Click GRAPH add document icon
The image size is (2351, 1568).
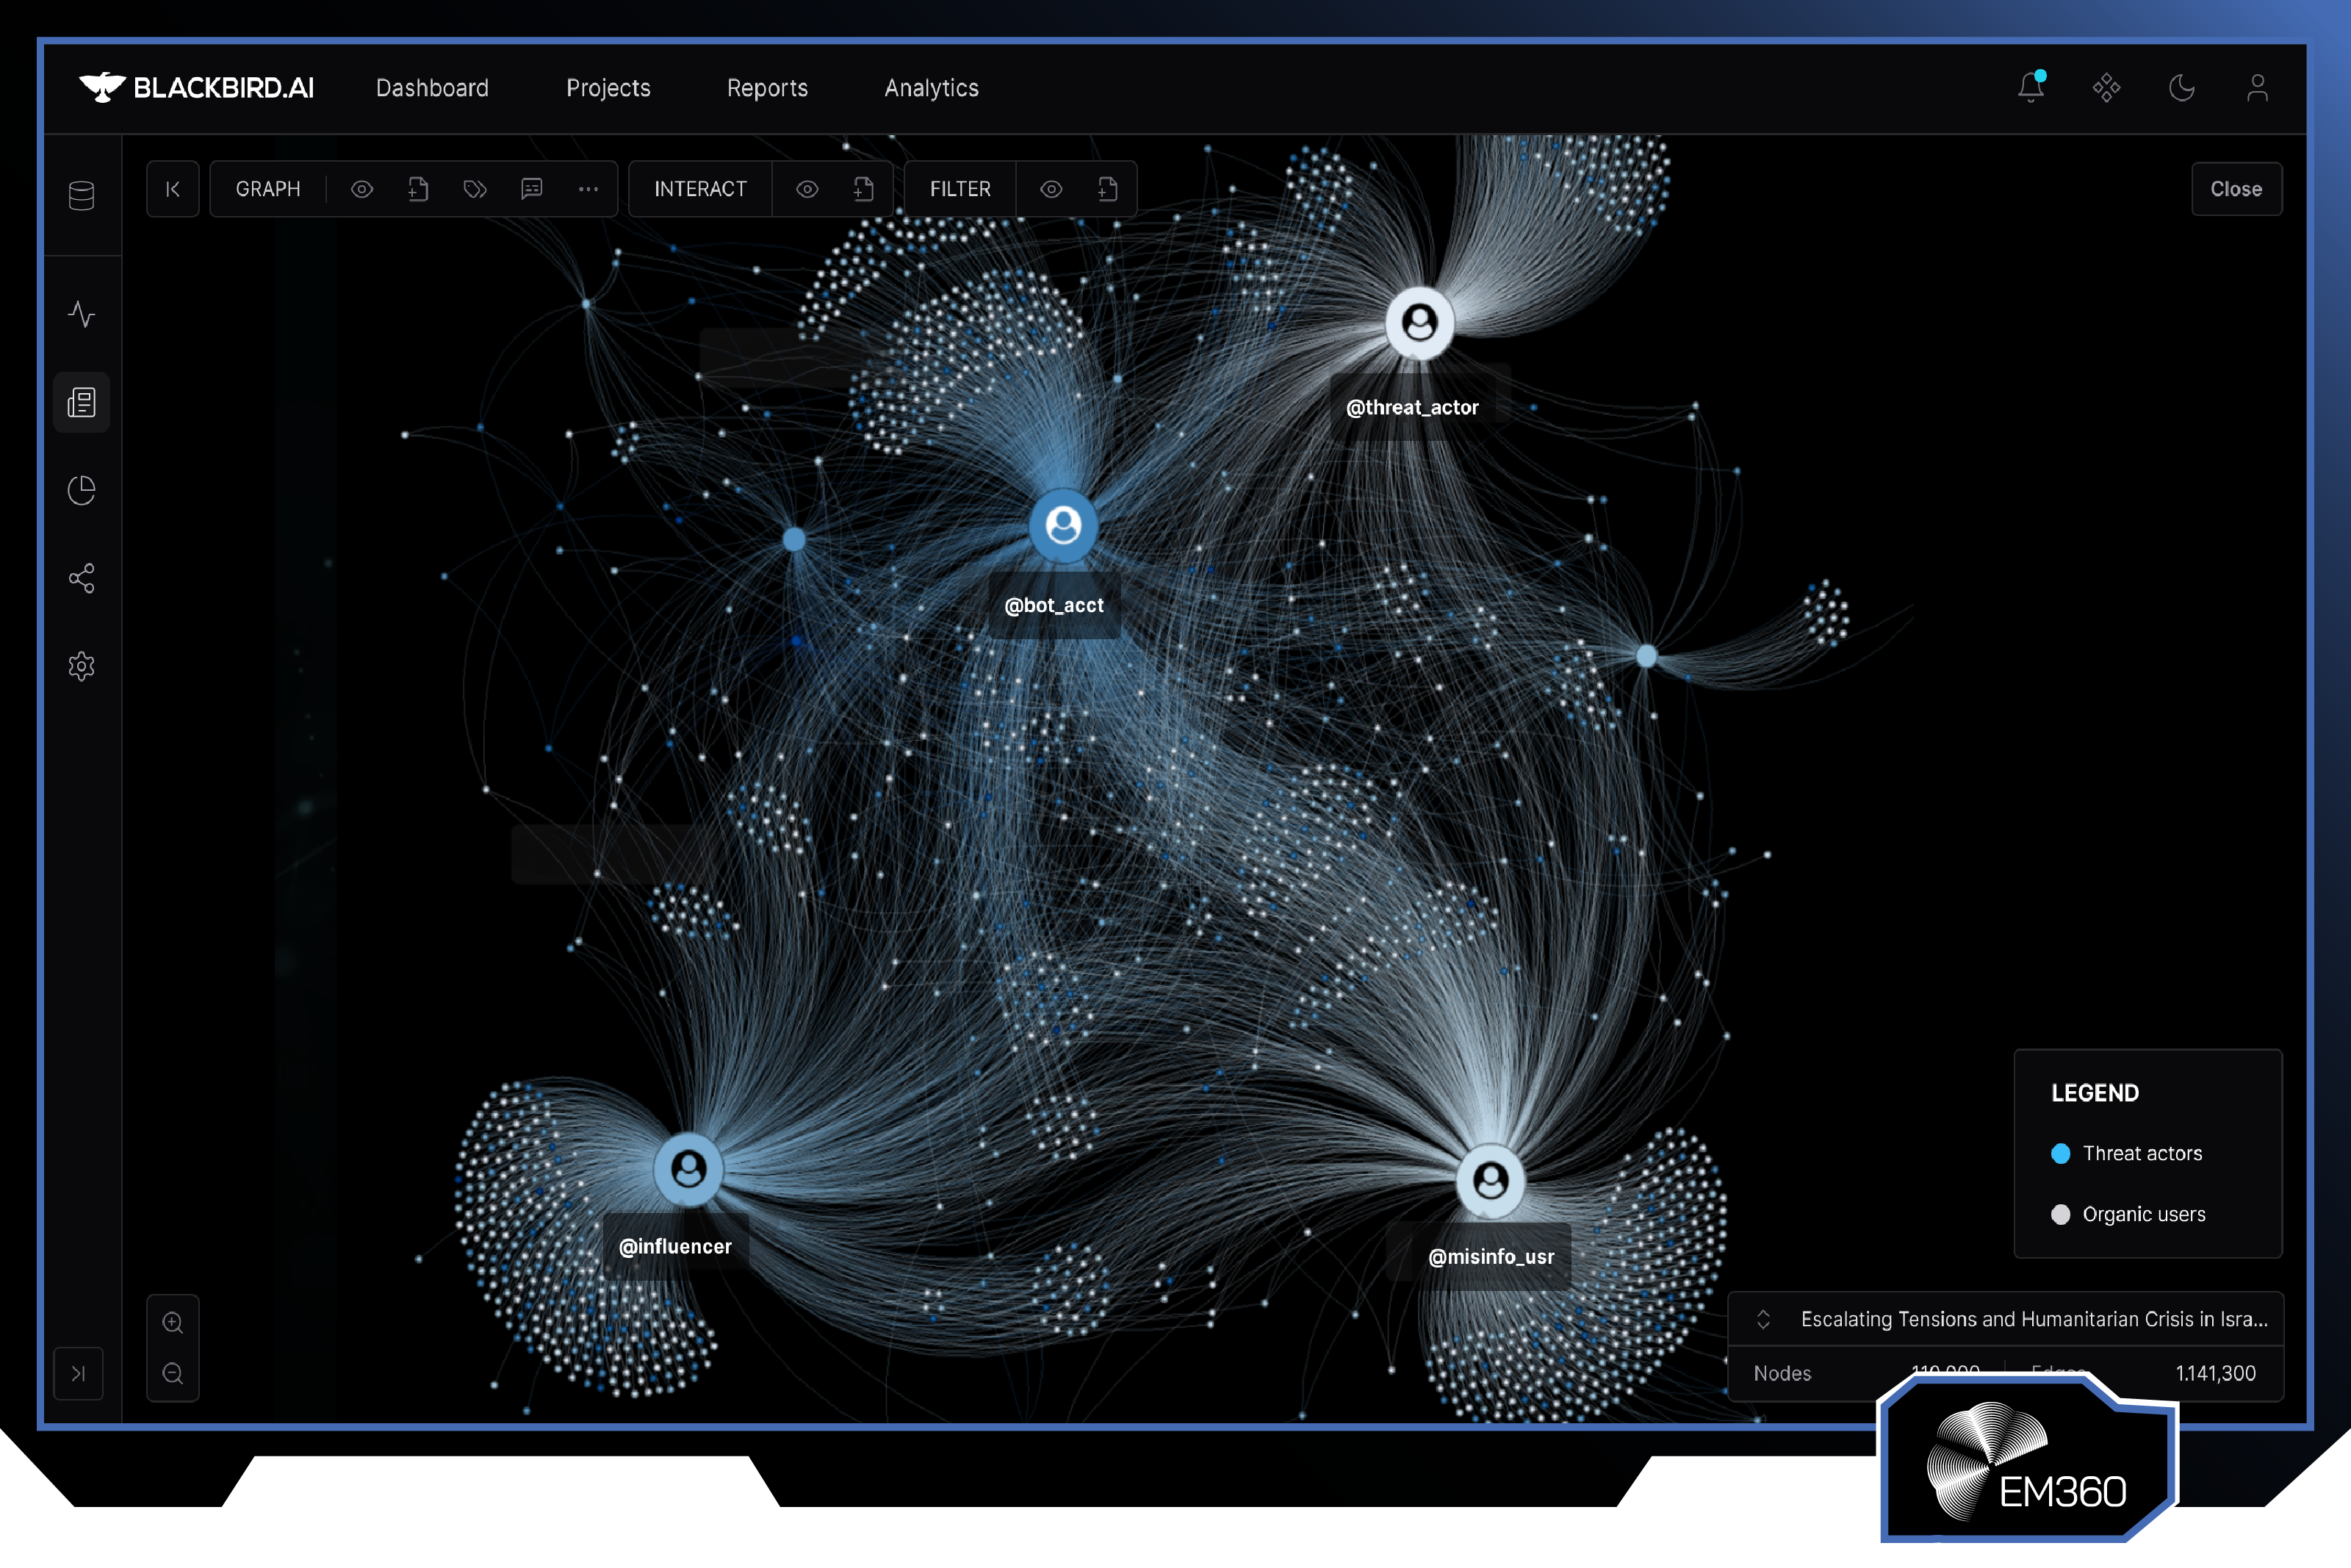pyautogui.click(x=418, y=189)
